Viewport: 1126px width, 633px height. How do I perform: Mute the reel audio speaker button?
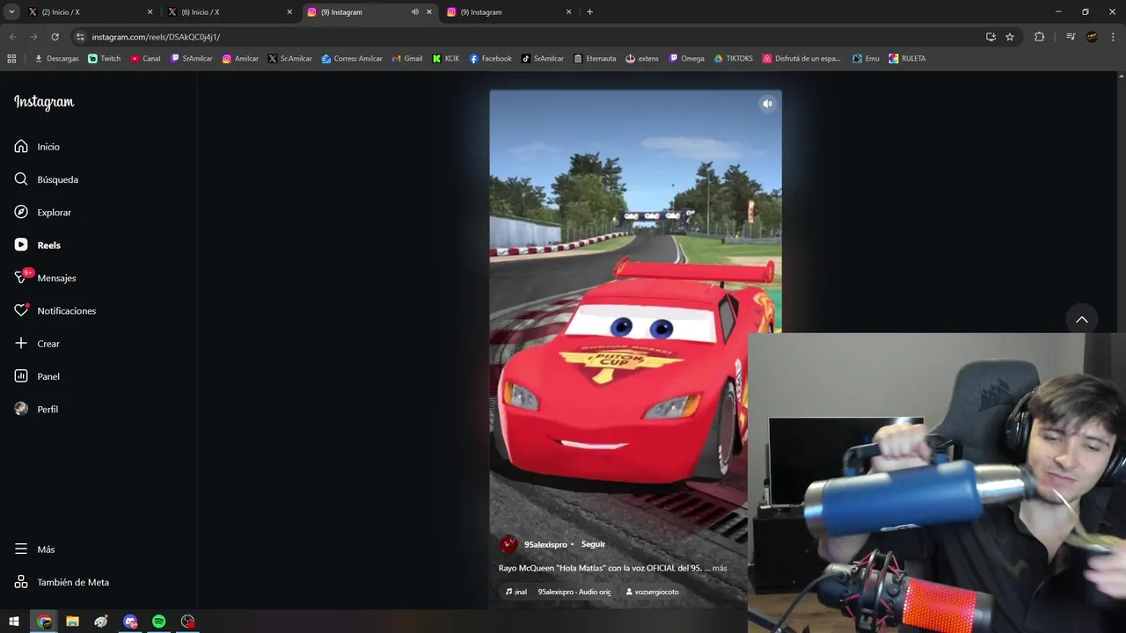[767, 104]
